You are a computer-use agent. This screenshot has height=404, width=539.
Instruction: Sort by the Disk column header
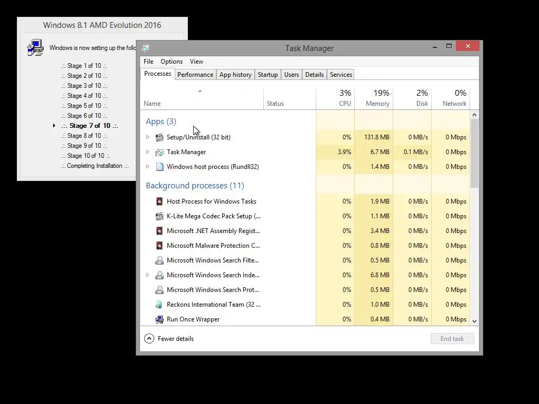412,98
